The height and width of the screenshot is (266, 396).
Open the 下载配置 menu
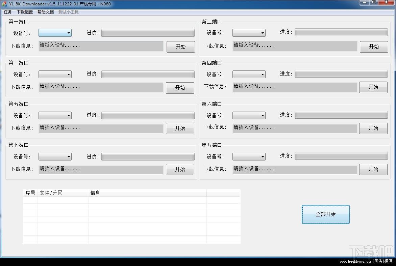pyautogui.click(x=25, y=12)
